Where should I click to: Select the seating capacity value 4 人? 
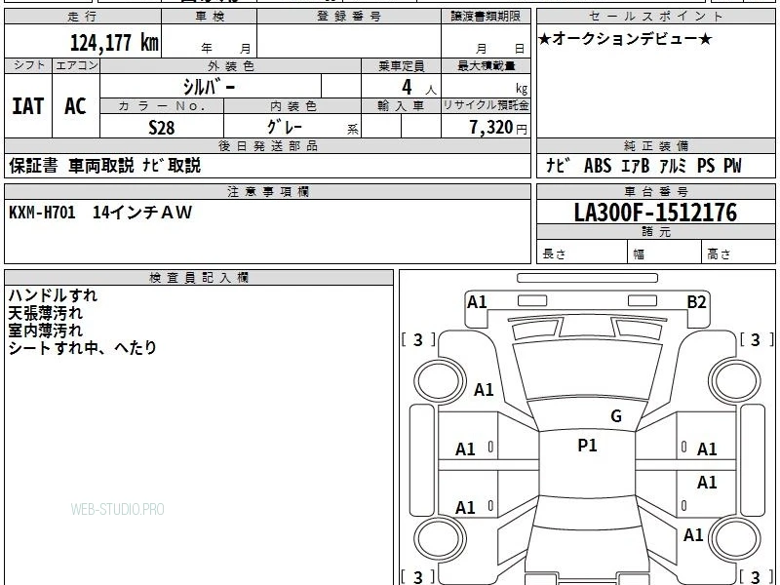coord(419,88)
